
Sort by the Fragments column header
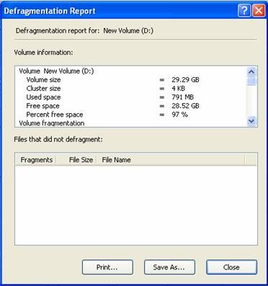click(x=36, y=160)
